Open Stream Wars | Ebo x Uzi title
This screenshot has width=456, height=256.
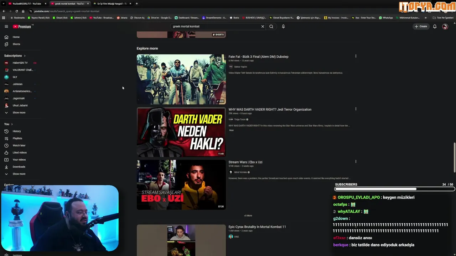click(245, 162)
